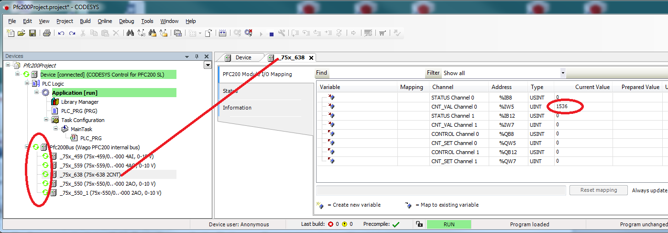Click the Save project toolbar icon

pyautogui.click(x=33, y=33)
